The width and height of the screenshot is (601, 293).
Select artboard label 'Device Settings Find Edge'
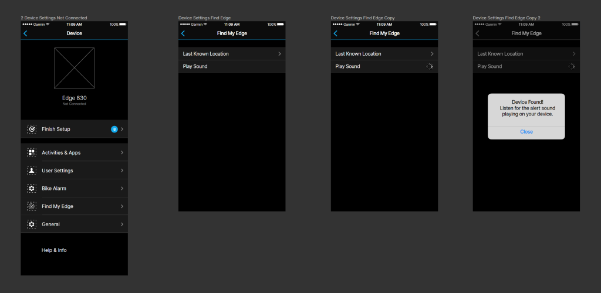[205, 18]
